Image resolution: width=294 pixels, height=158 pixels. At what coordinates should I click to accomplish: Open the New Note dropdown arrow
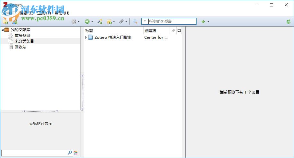coord(114,21)
